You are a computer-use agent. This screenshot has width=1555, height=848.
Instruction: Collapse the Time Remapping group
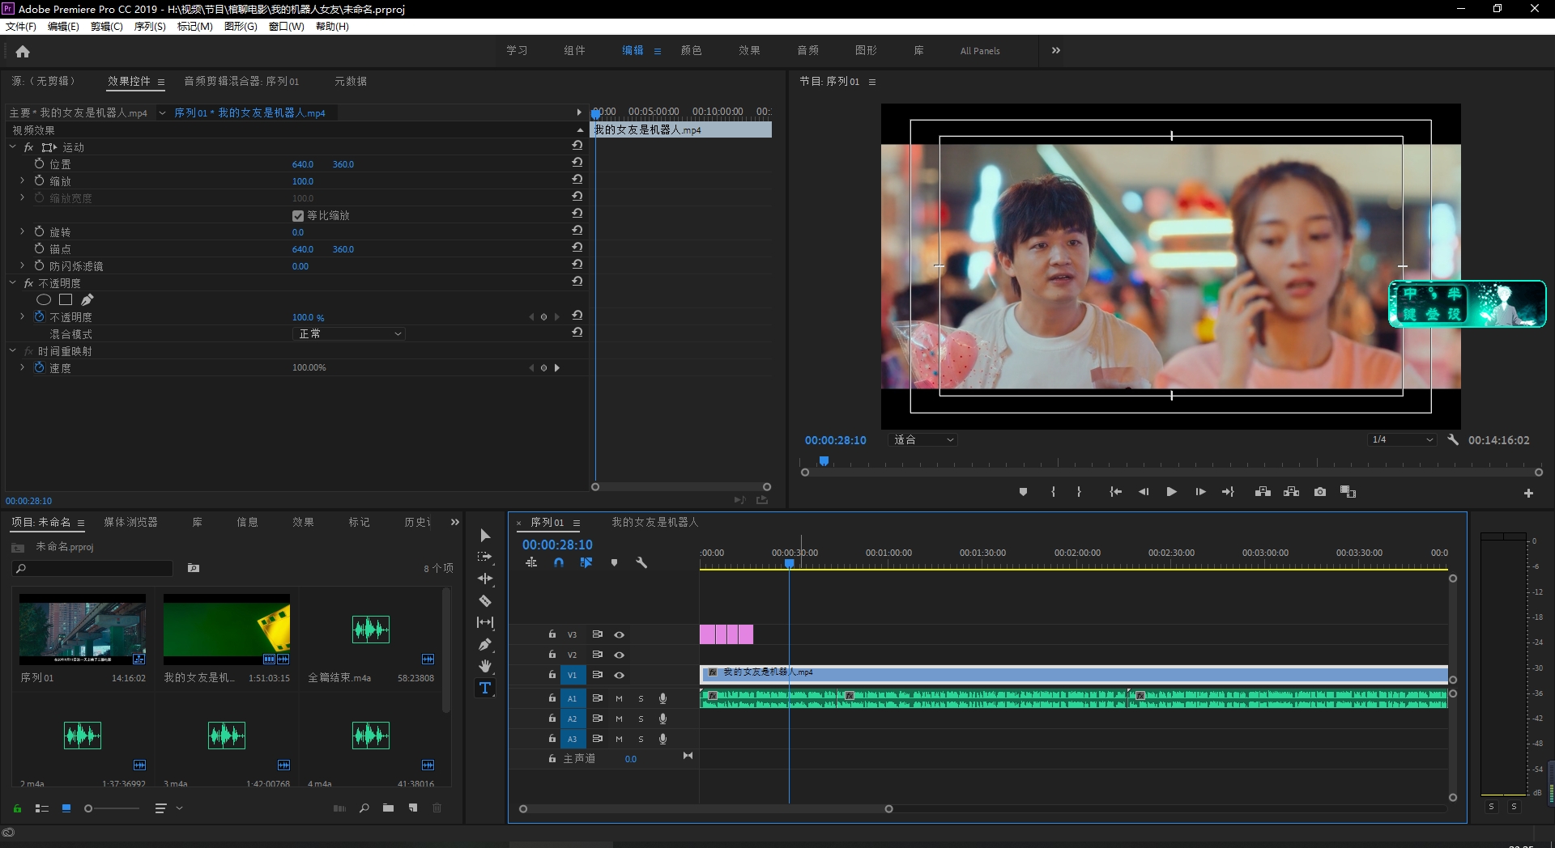(x=12, y=351)
